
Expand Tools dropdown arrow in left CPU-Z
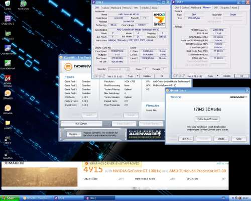click(x=138, y=76)
